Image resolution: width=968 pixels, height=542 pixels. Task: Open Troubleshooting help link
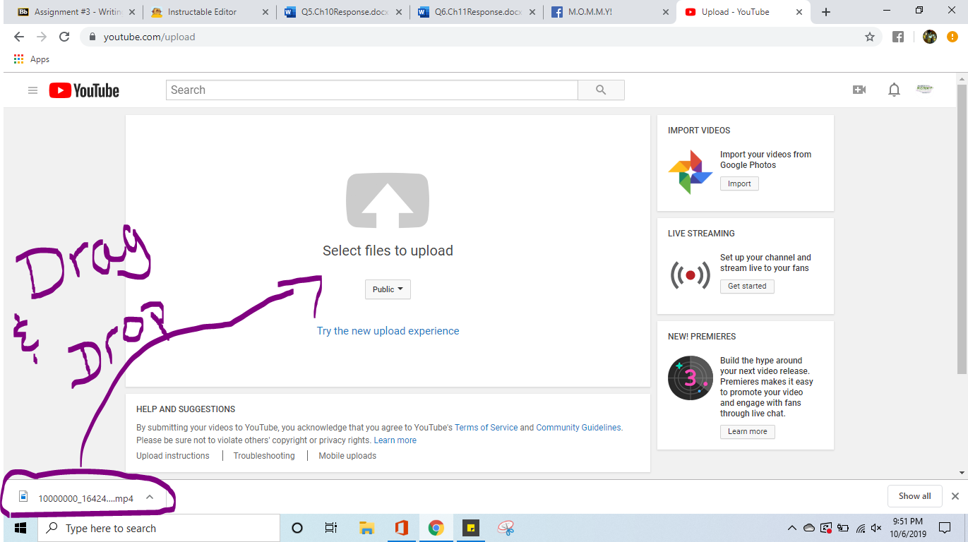(x=264, y=456)
